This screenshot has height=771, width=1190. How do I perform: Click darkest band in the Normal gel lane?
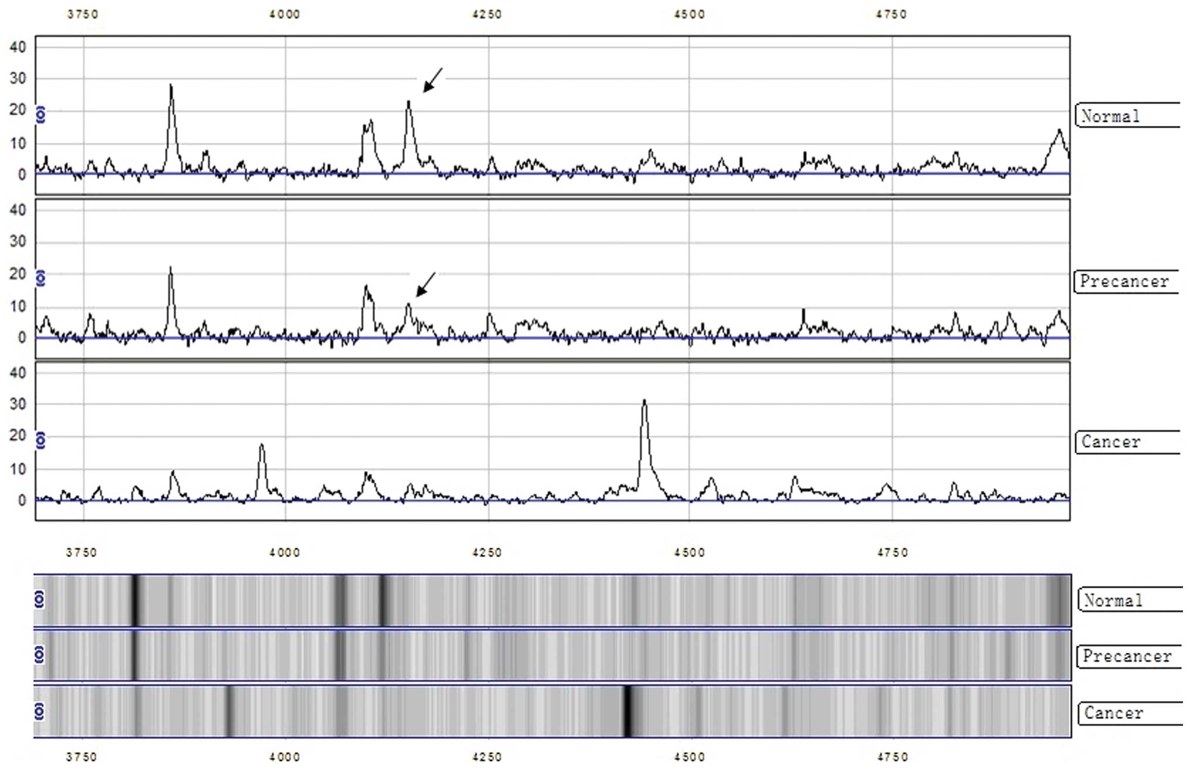(x=135, y=600)
